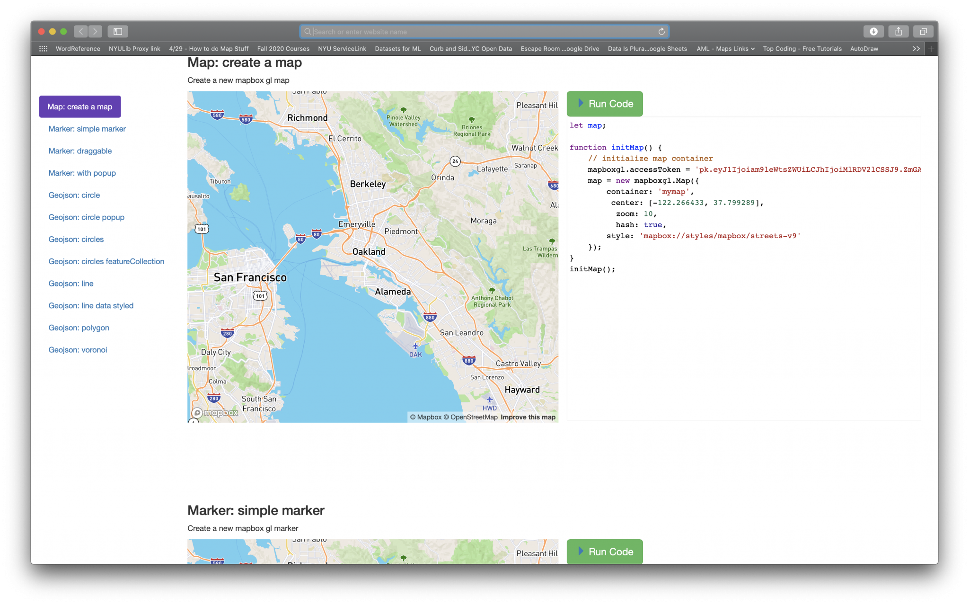Open the WordReference bookmark

(78, 48)
